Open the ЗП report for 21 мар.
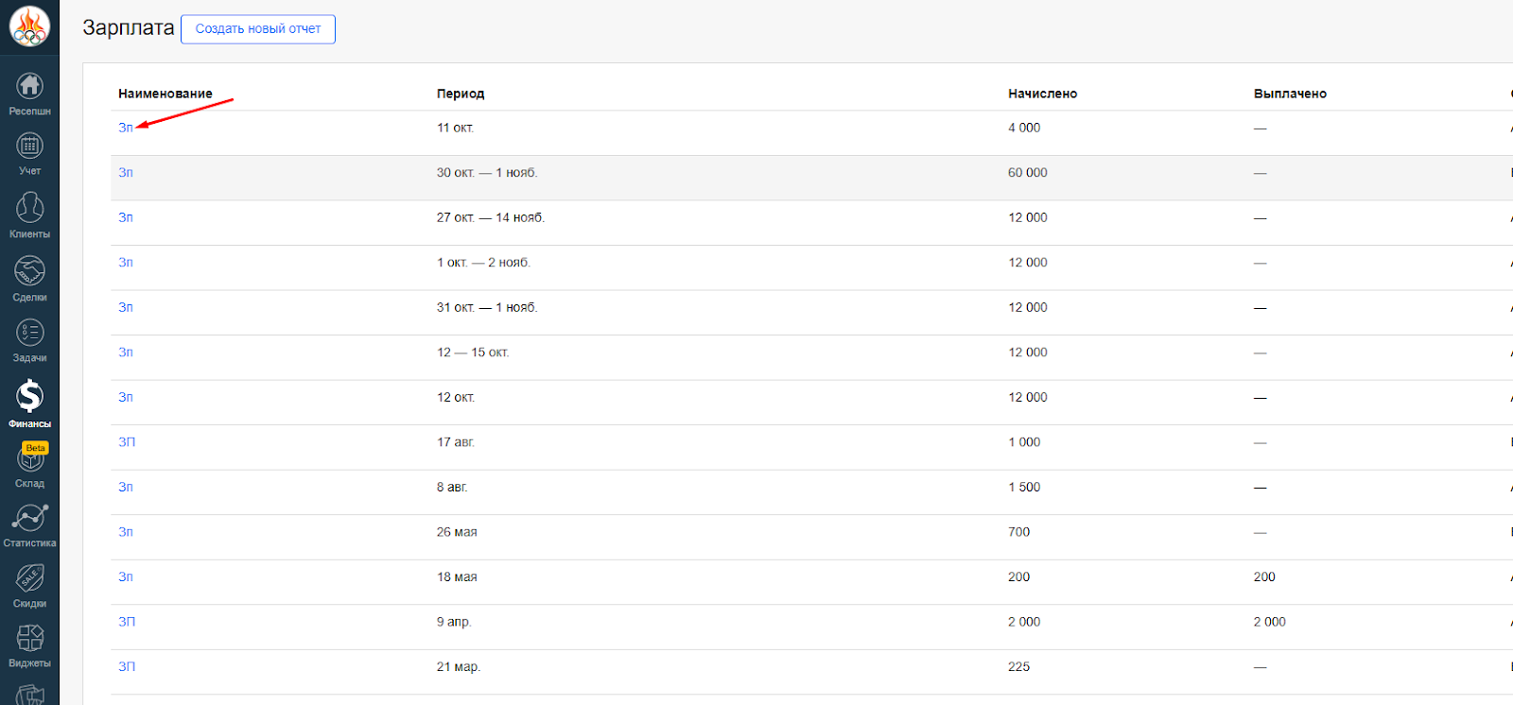The image size is (1513, 705). tap(127, 667)
